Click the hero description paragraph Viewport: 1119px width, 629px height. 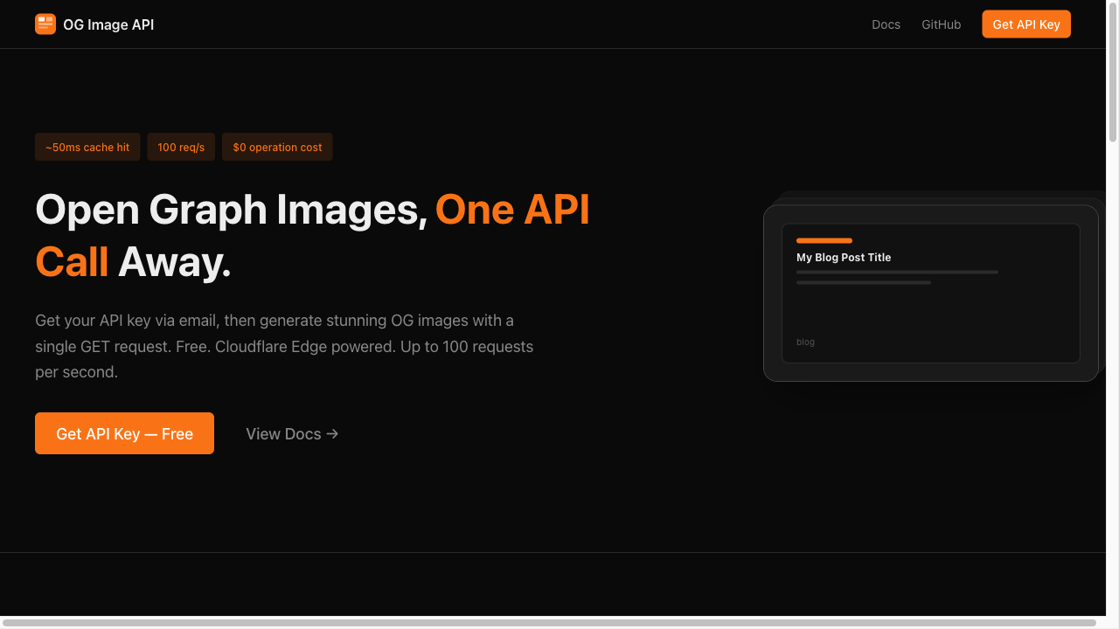coord(284,346)
